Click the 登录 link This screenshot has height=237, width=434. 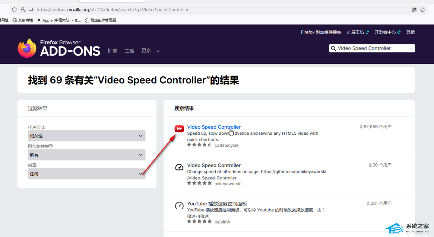(410, 32)
